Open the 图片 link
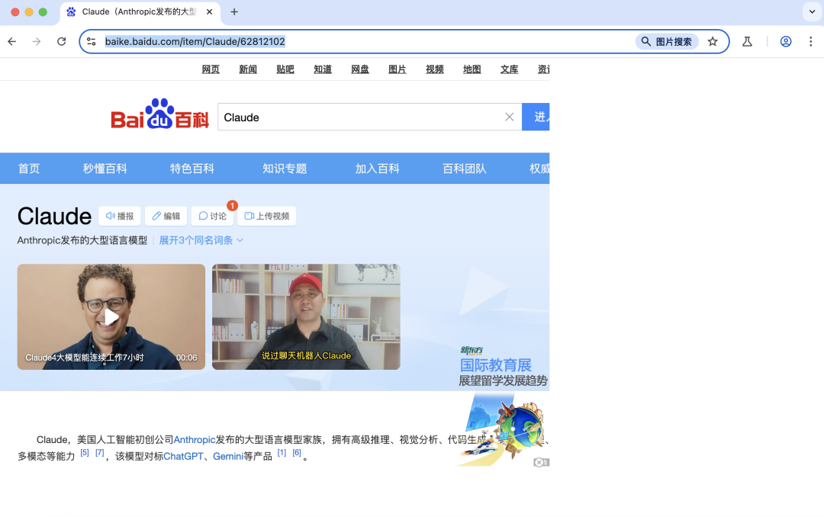The height and width of the screenshot is (517, 824). (398, 69)
